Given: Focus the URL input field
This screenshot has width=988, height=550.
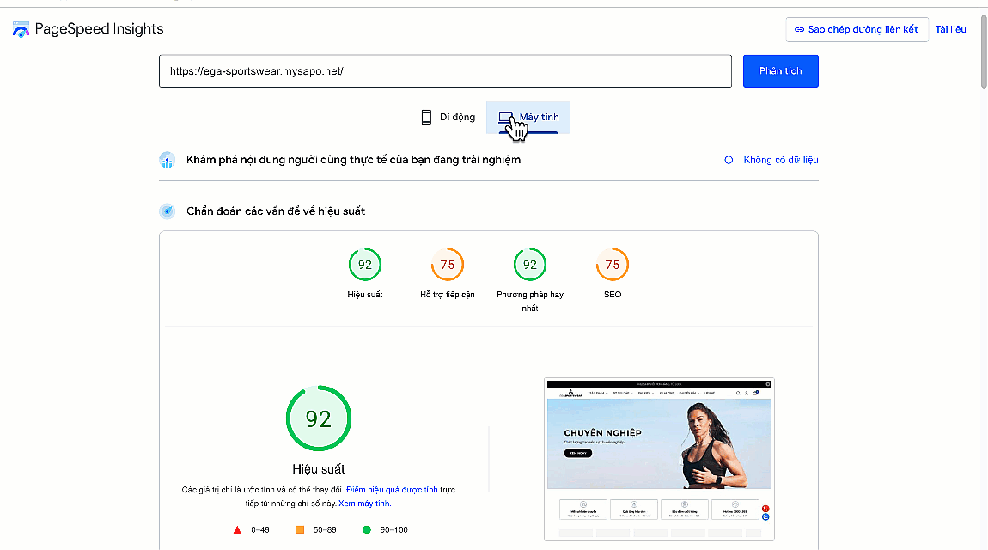Looking at the screenshot, I should click(x=444, y=71).
